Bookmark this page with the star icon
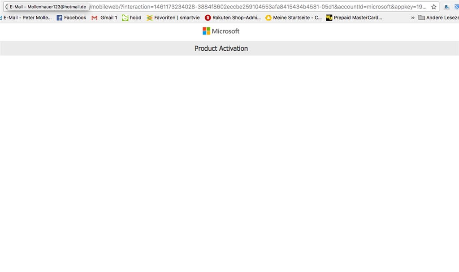Screen dimensions: 459x272 coord(433,7)
